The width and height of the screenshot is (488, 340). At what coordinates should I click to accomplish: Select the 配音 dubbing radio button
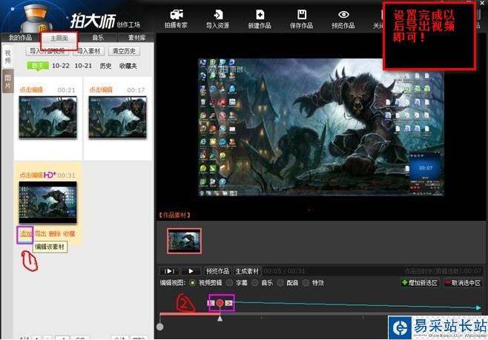tap(280, 283)
